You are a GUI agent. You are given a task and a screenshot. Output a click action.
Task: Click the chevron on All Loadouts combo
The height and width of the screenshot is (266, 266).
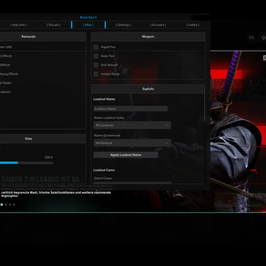pyautogui.click(x=167, y=125)
